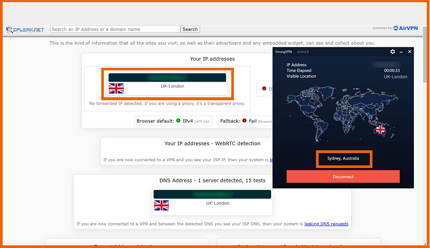The image size is (430, 248).
Task: Click the world map in StrongVPN
Action: click(342, 114)
